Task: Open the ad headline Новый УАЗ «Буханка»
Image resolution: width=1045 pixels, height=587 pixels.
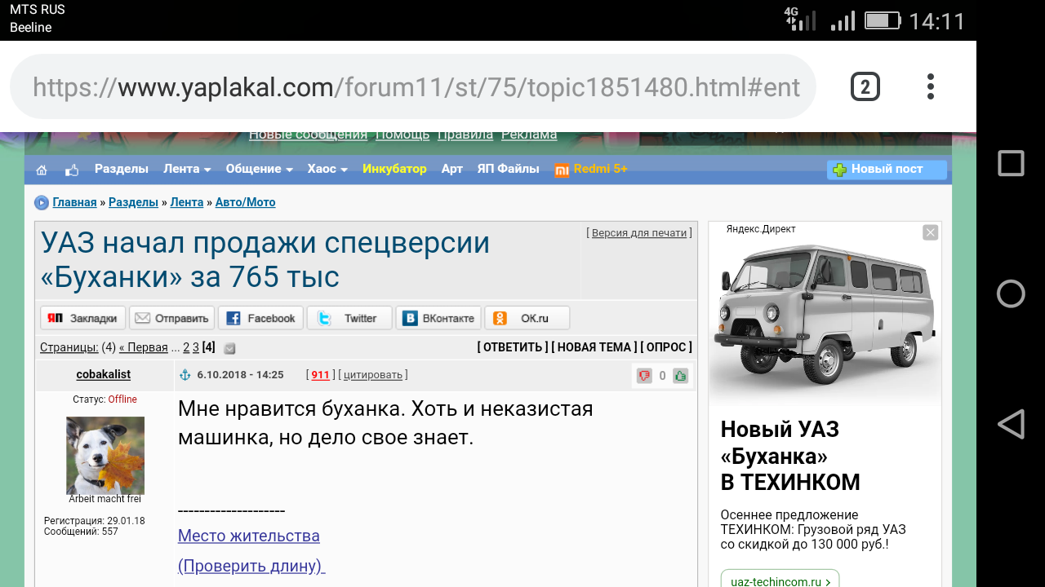Action: 790,456
